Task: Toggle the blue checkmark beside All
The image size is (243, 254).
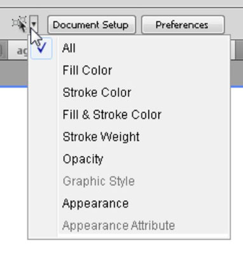Action: point(41,48)
